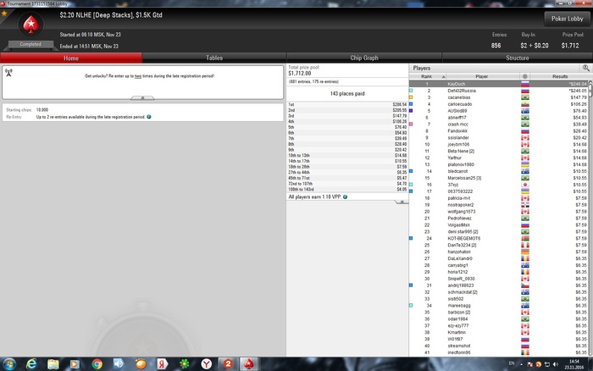The image size is (593, 371).
Task: Select player wolfgang1673 row
Action: tap(498, 212)
